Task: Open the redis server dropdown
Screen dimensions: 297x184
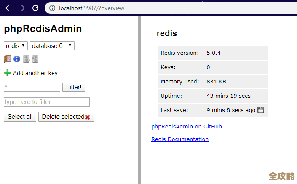Action: tap(16, 45)
